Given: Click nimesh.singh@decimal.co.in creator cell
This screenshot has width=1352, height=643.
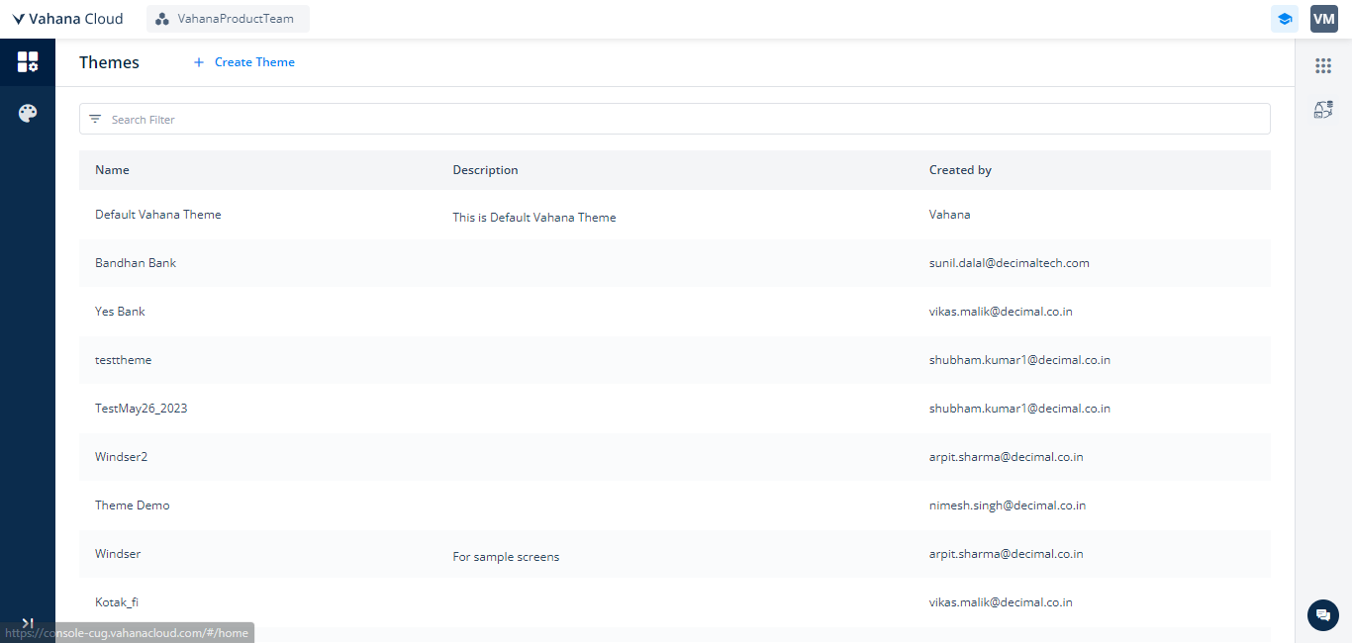Looking at the screenshot, I should 1008,505.
